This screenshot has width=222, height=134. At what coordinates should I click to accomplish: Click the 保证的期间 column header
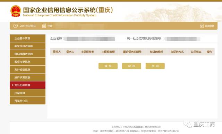click(156, 52)
